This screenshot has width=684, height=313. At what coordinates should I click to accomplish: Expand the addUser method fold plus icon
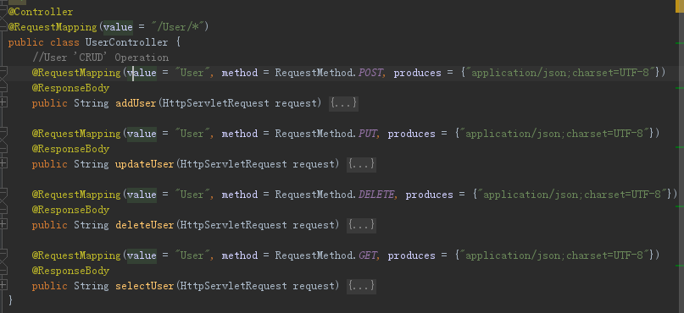[3, 102]
